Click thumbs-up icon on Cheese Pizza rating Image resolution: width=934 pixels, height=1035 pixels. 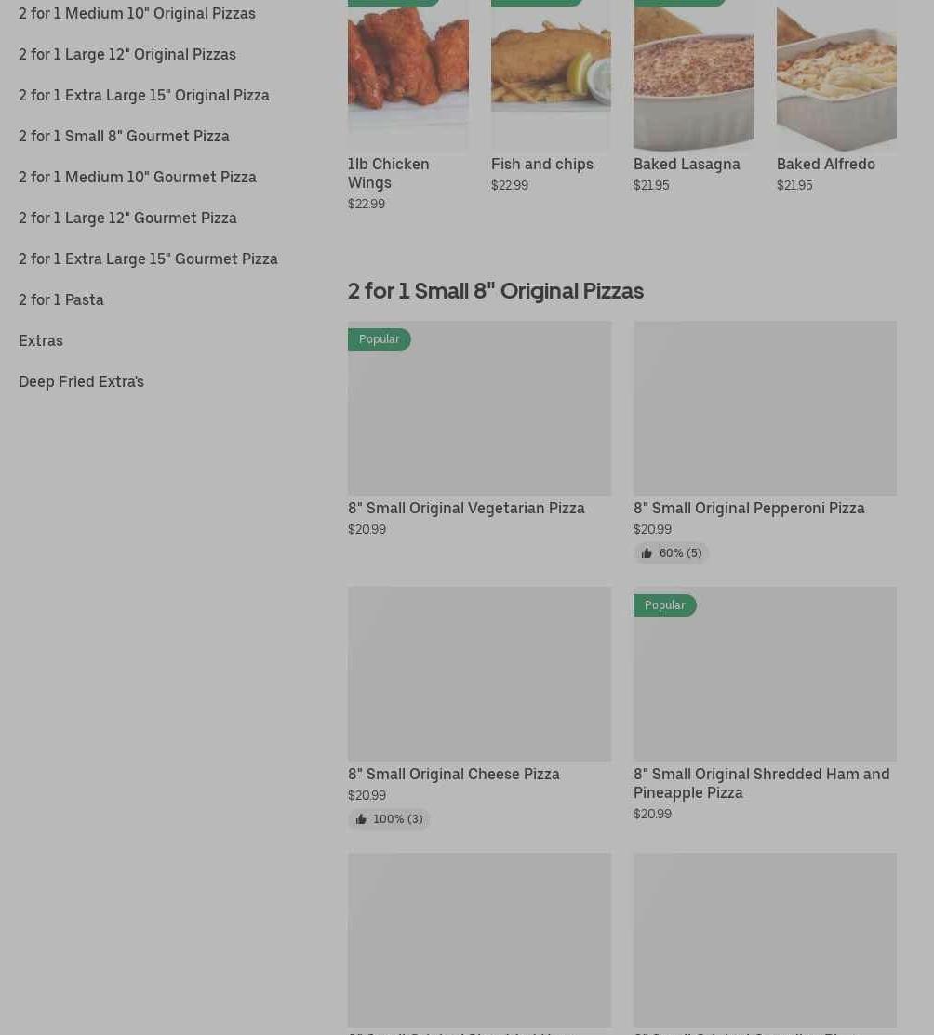361,819
